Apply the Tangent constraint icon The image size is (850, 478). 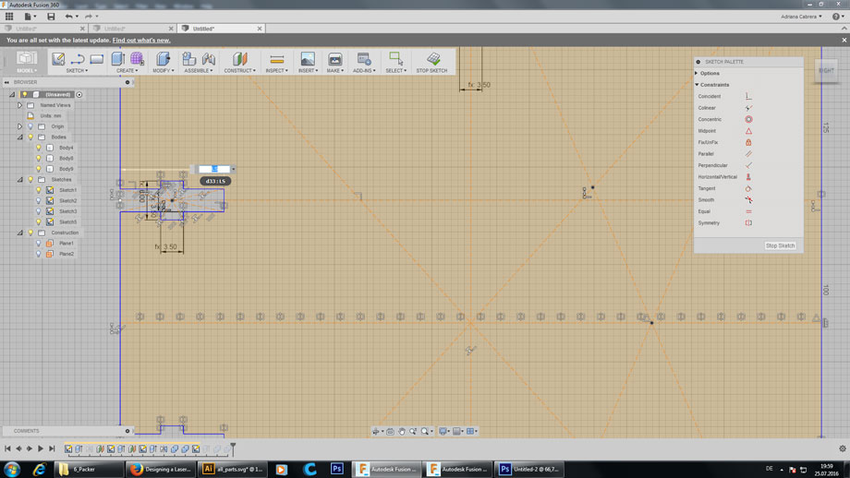748,188
